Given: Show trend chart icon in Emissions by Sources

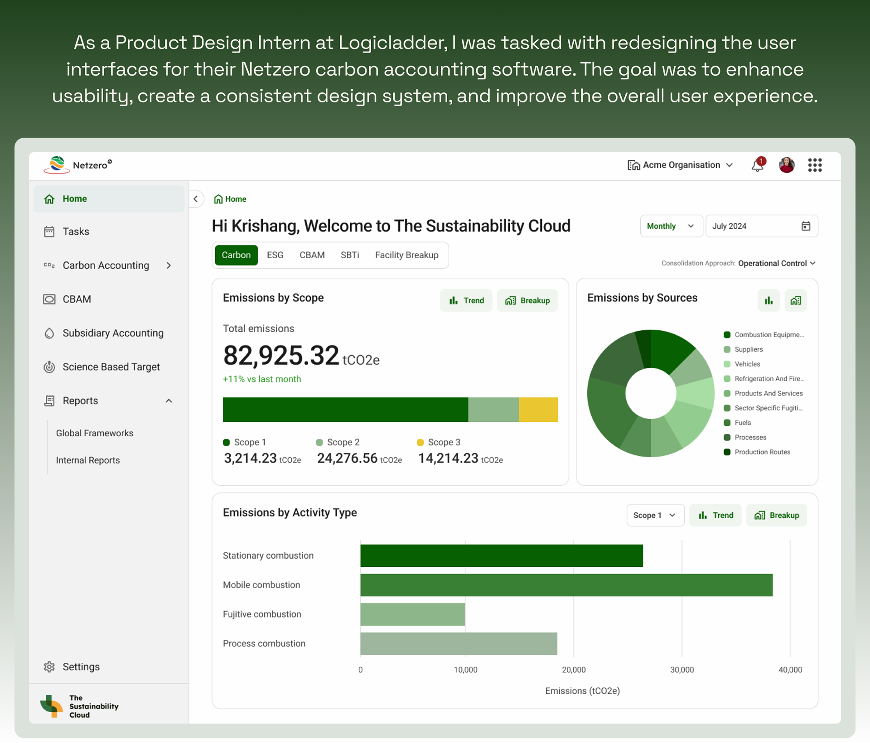Looking at the screenshot, I should click(x=768, y=300).
